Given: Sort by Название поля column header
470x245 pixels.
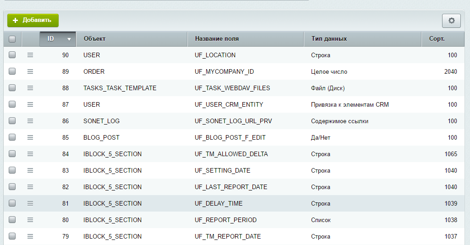Looking at the screenshot, I should coord(217,39).
